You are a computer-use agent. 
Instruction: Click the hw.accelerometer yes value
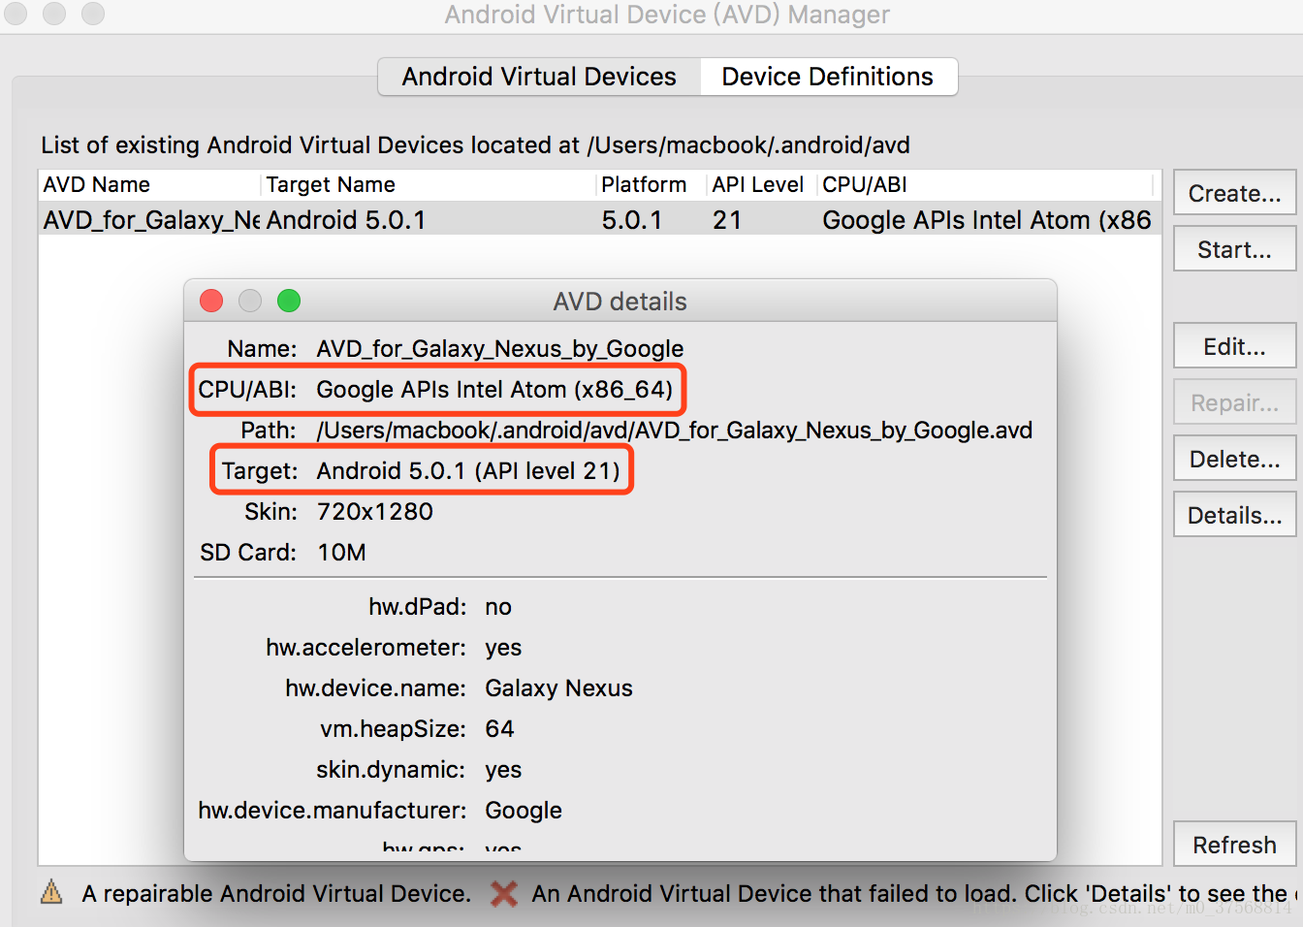[x=503, y=648]
